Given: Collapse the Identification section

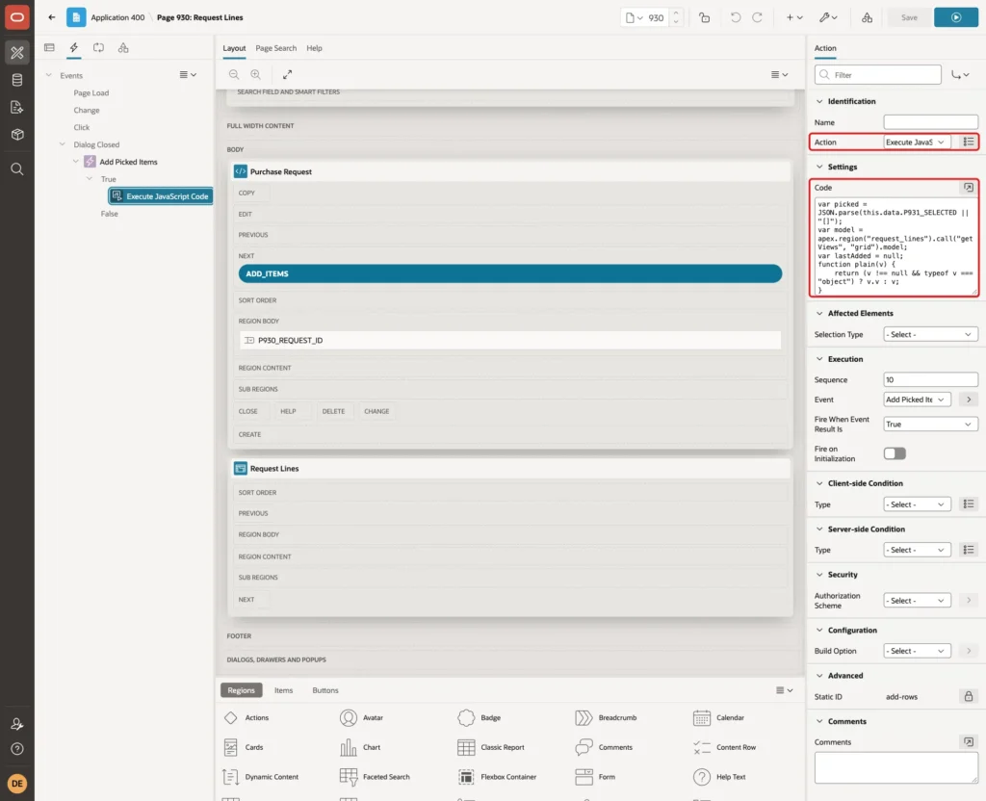Looking at the screenshot, I should coord(819,101).
